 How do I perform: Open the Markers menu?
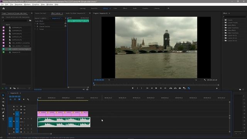pyautogui.click(x=27, y=4)
